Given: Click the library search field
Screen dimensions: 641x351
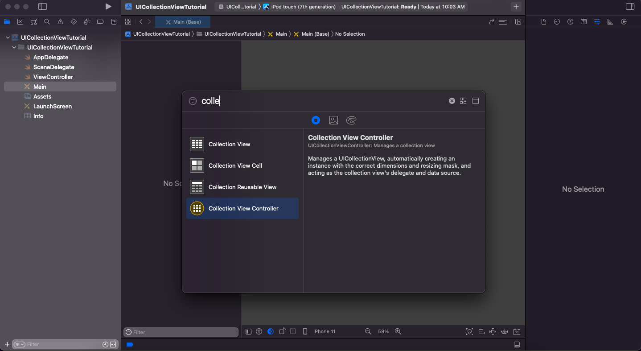Looking at the screenshot, I should [x=323, y=101].
